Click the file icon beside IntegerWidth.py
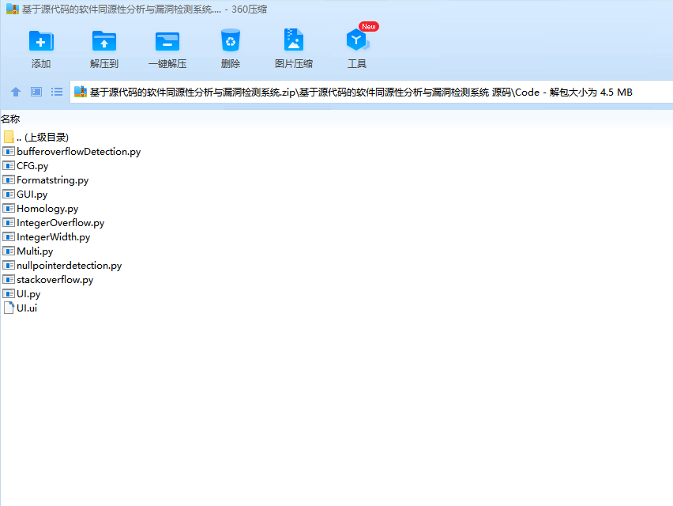 click(x=9, y=236)
